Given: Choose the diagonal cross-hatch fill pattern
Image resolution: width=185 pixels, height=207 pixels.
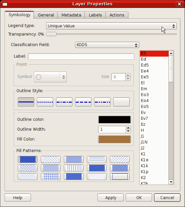Looking at the screenshot, I should [28, 168].
